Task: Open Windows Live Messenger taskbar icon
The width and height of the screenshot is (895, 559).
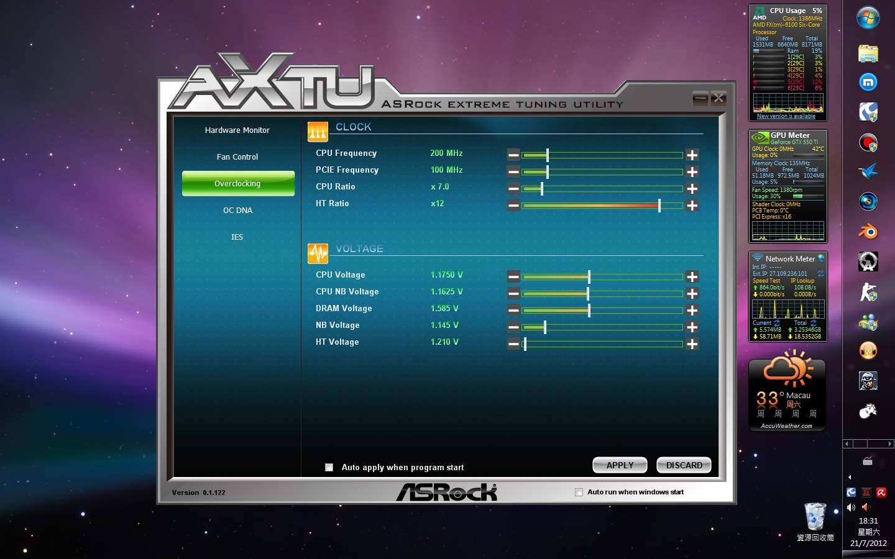Action: point(868,322)
